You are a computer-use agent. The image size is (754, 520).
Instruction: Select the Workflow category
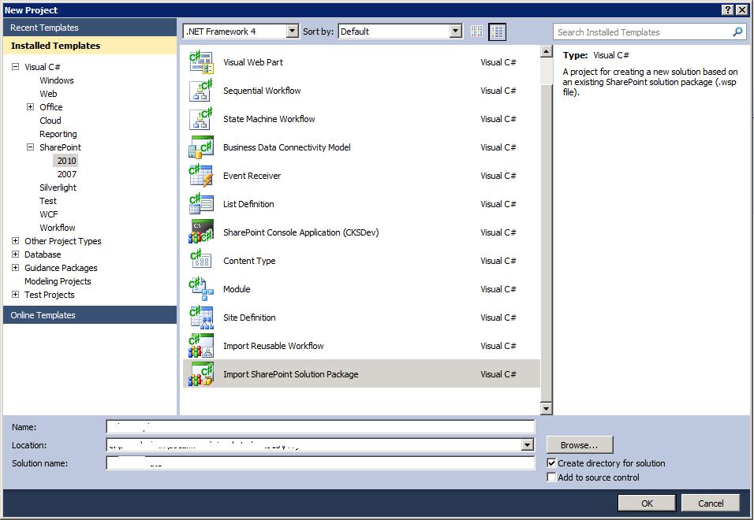pyautogui.click(x=58, y=228)
